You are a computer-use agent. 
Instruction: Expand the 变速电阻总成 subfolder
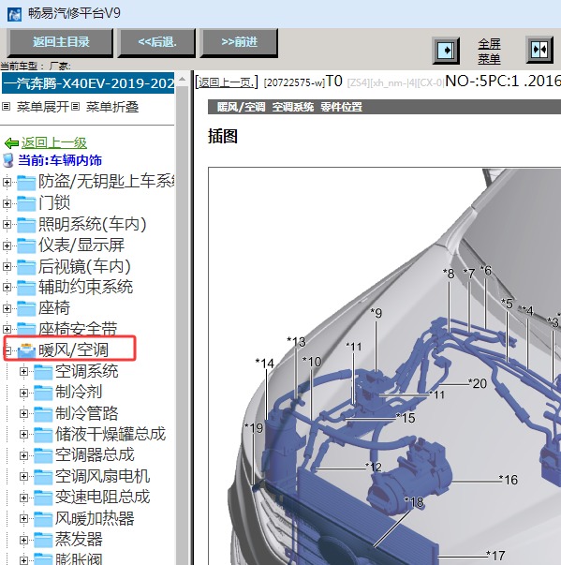[23, 498]
